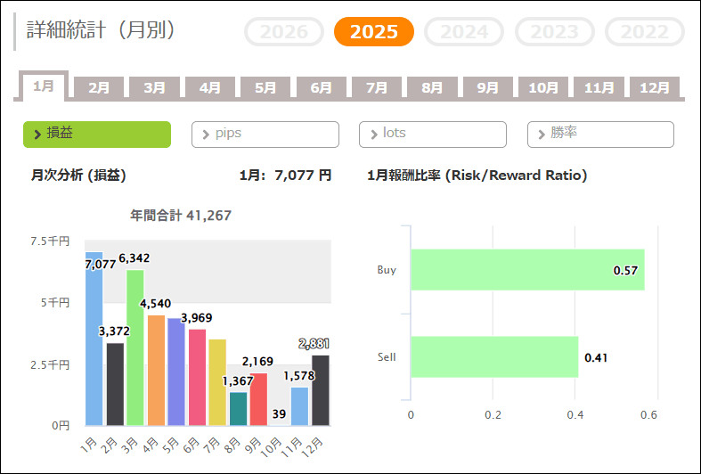Show the lots metric view
701x474 pixels.
(x=432, y=134)
